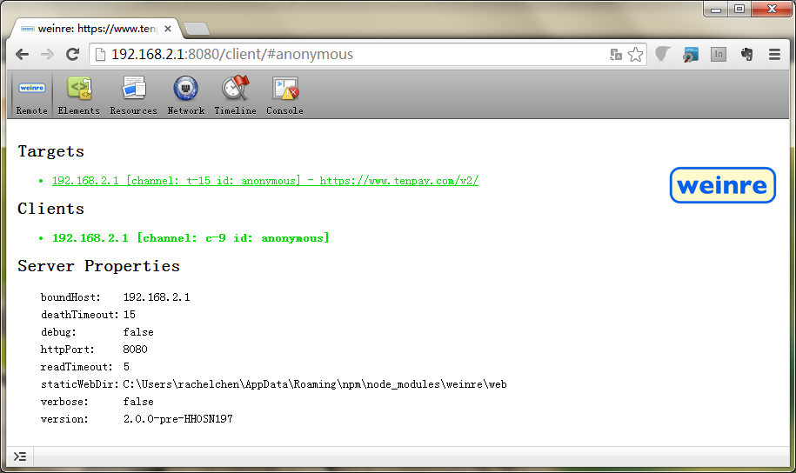This screenshot has height=473, width=796.
Task: Select the anonymous client c-9 entry
Action: click(191, 238)
